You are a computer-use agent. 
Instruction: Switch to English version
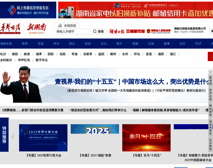184,32
